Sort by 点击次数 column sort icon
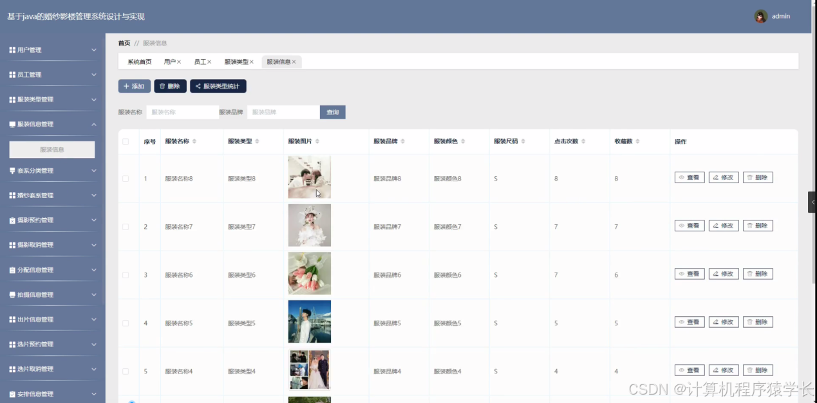This screenshot has height=403, width=817. point(584,141)
